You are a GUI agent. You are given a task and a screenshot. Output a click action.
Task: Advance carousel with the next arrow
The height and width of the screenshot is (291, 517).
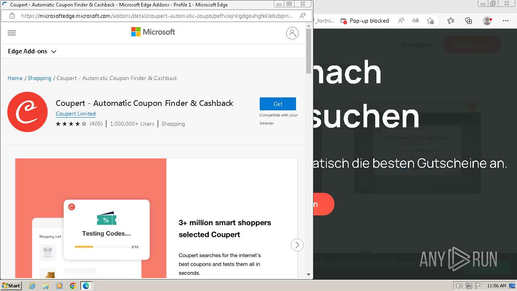point(297,245)
